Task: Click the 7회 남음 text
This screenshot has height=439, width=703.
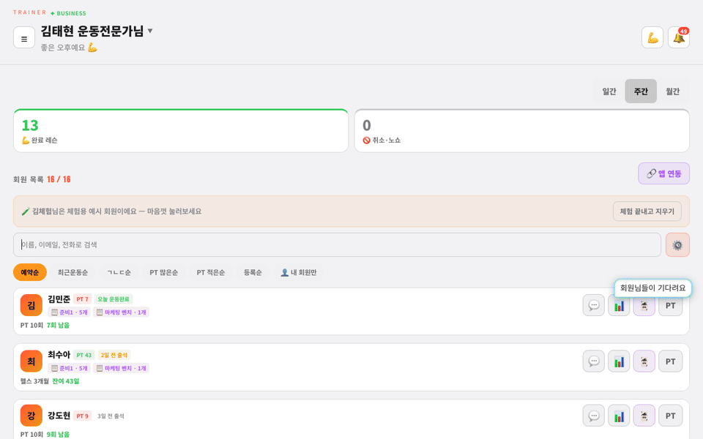Action: [59, 325]
